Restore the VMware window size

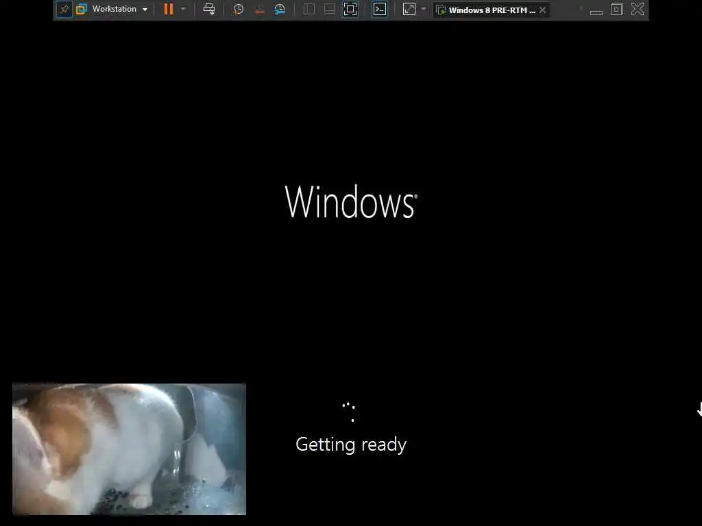coord(617,9)
